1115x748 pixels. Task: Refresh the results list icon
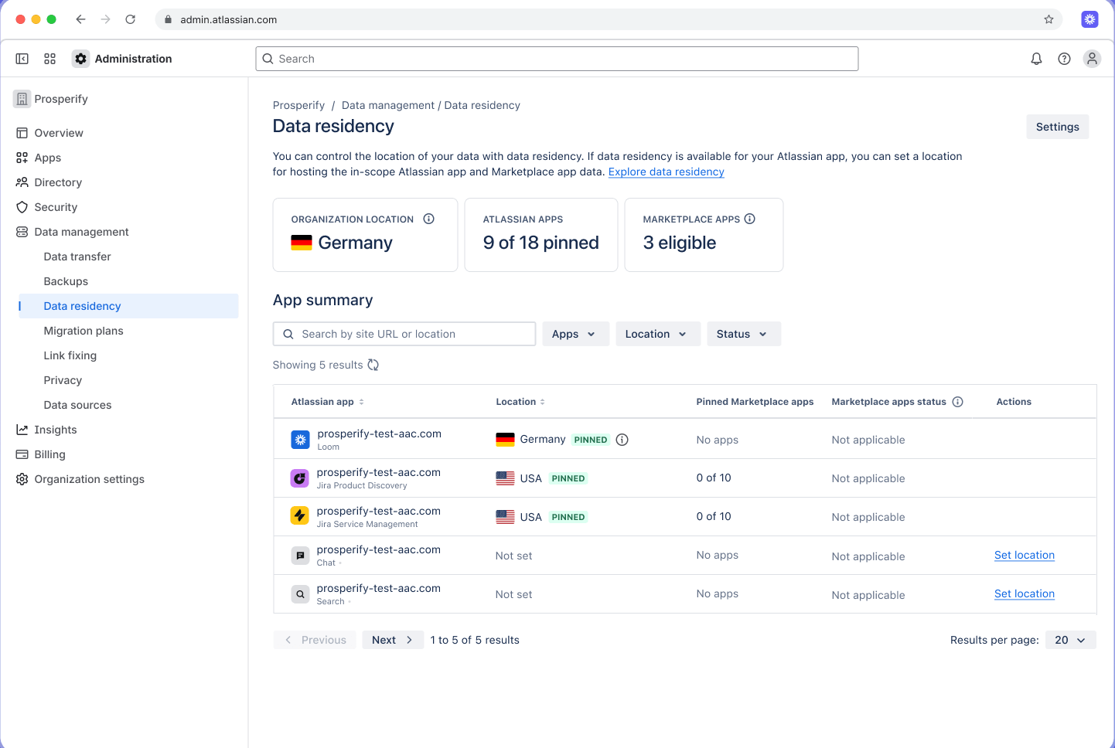[373, 365]
